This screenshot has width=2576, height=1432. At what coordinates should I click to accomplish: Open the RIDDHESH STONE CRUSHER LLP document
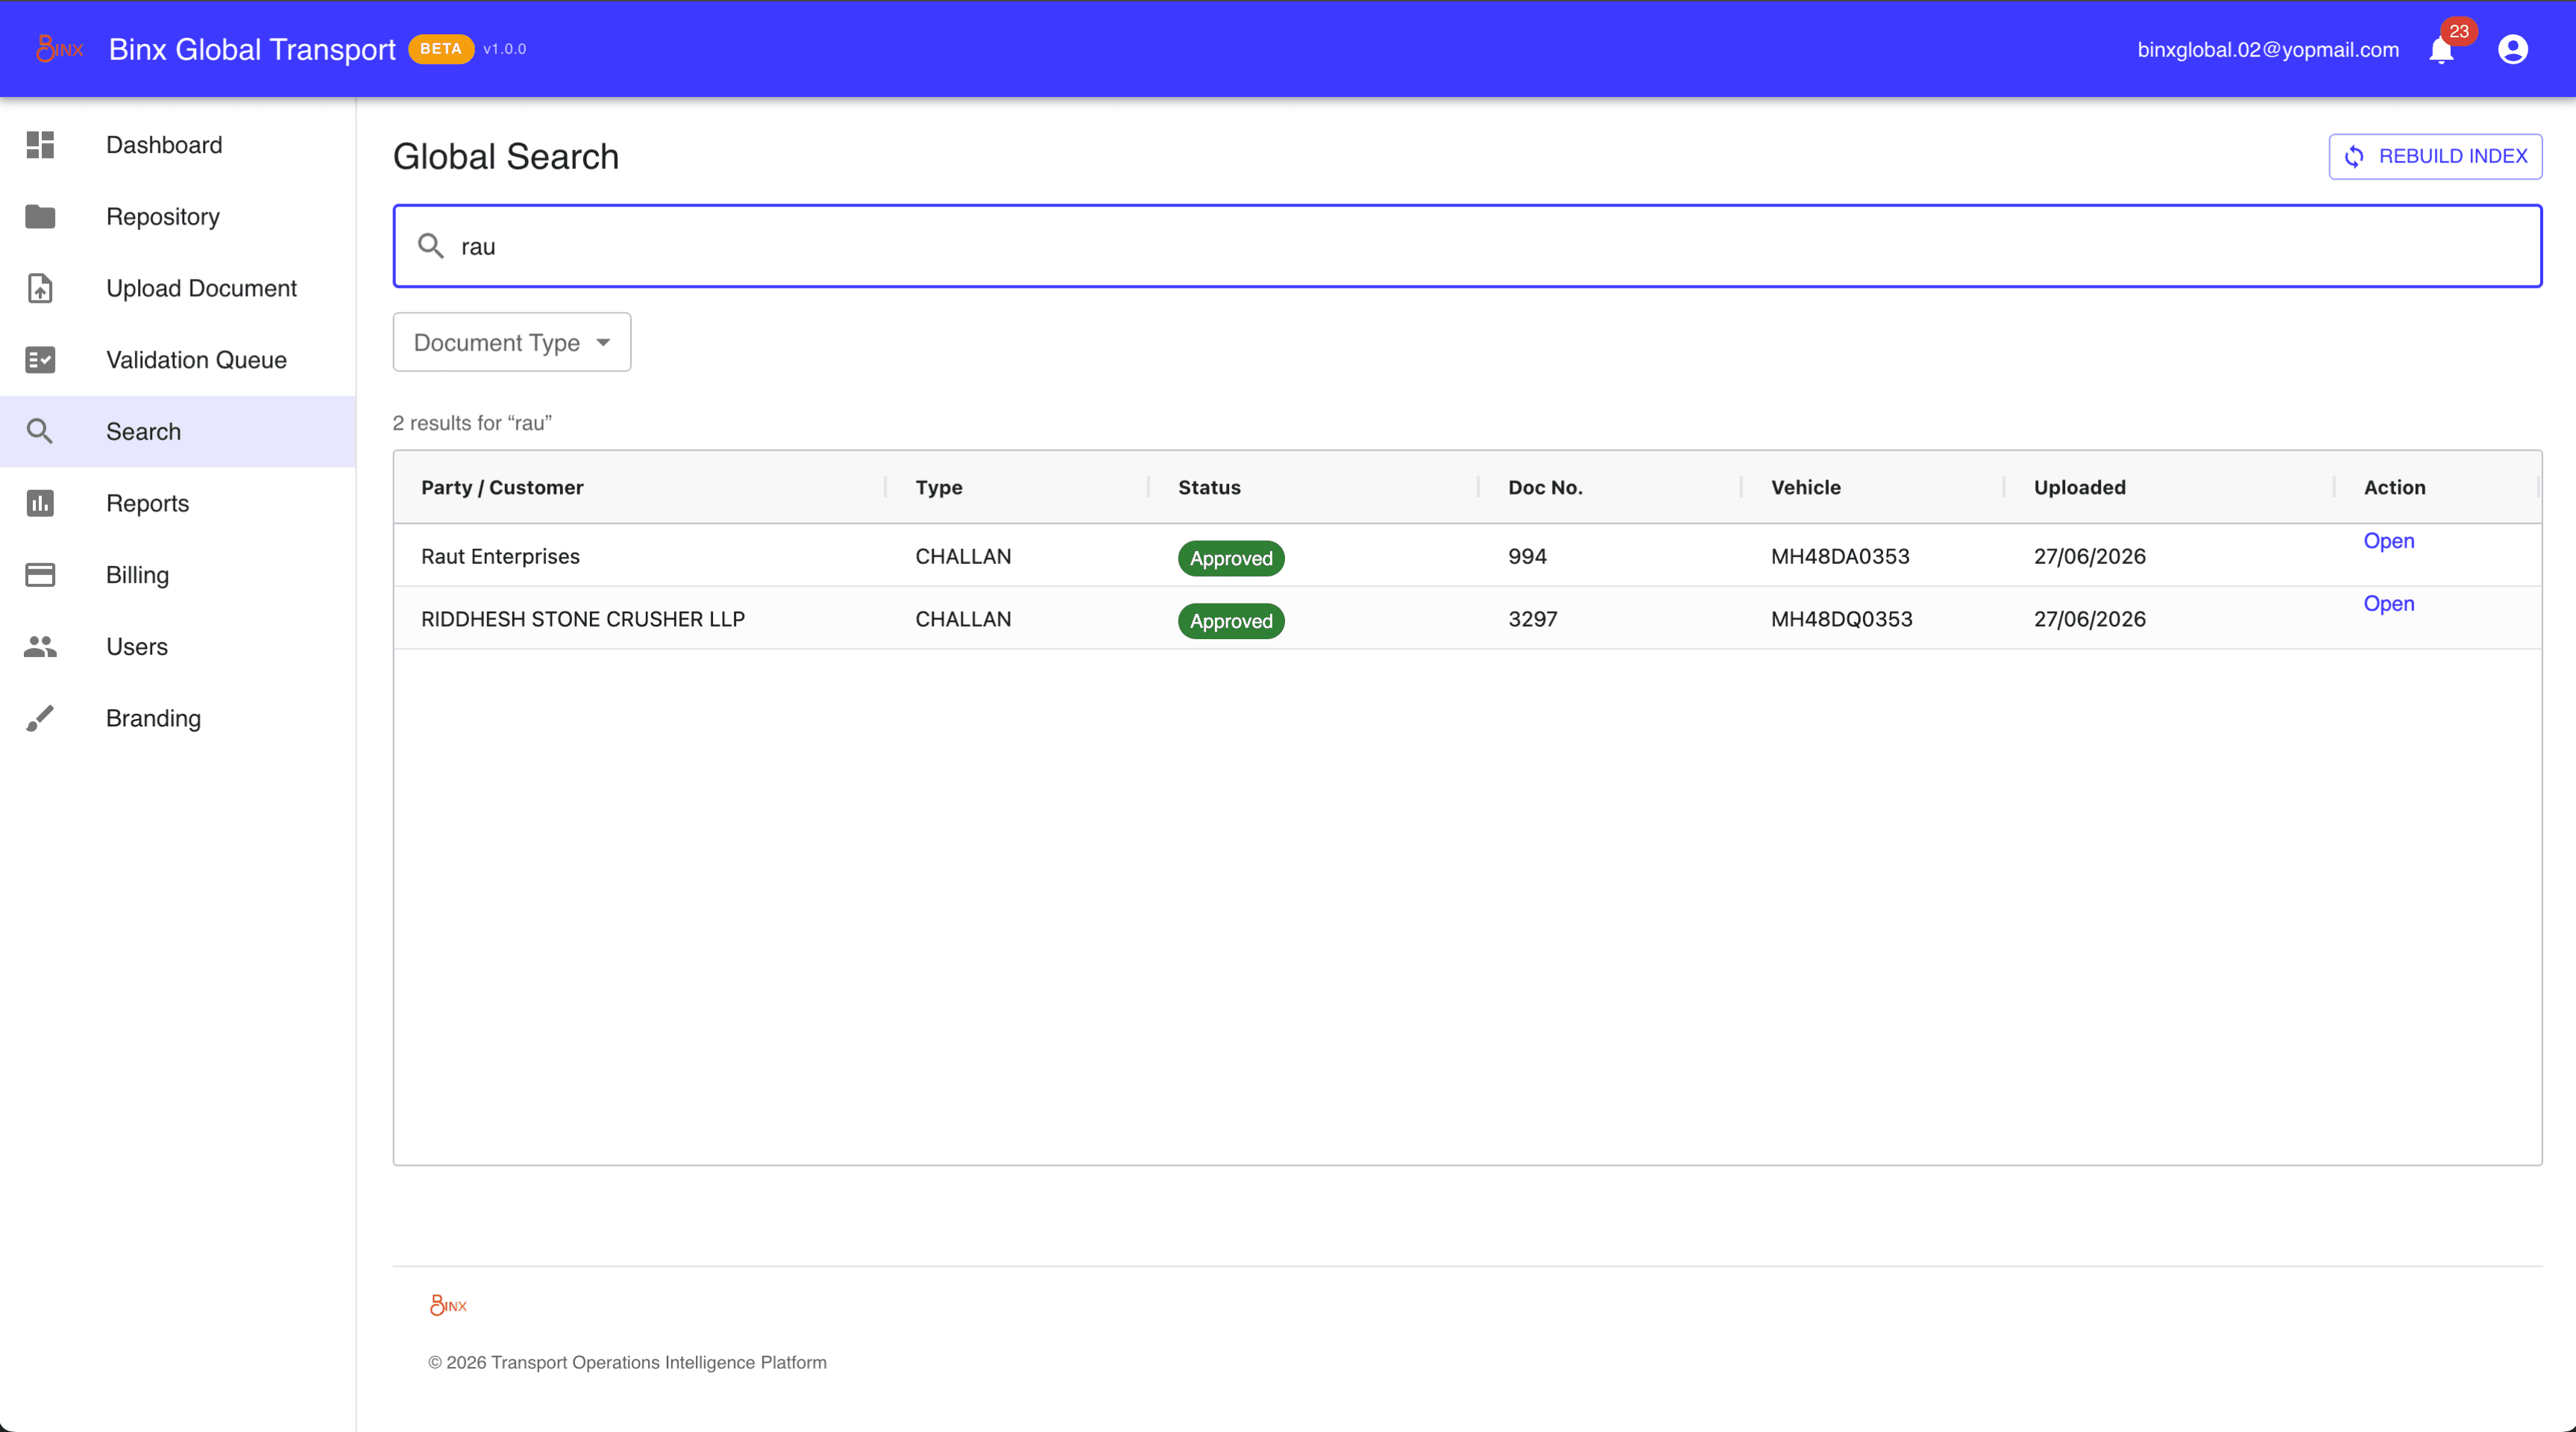pyautogui.click(x=2389, y=604)
